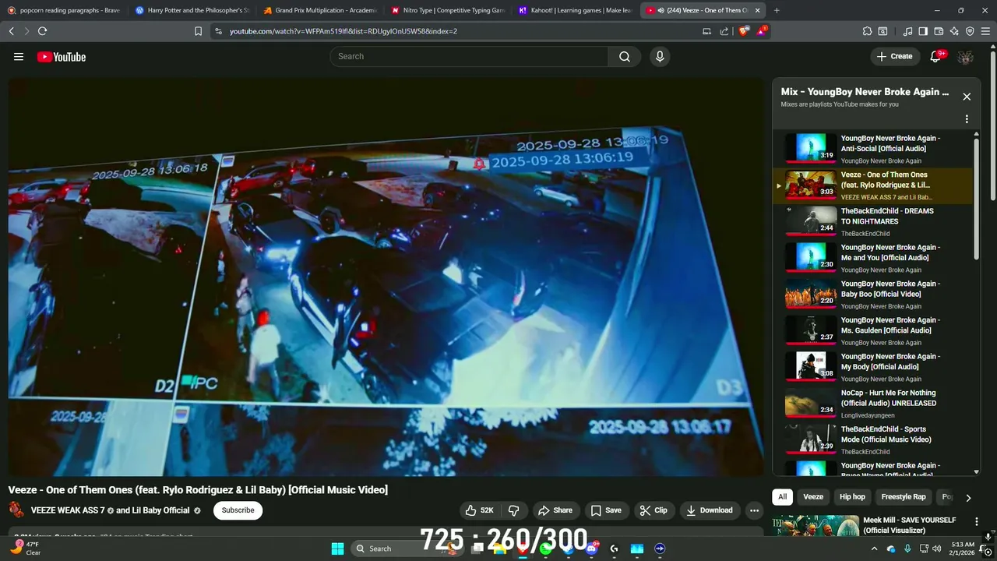The height and width of the screenshot is (561, 997).
Task: Click inside the YouTube search field
Action: 469,56
